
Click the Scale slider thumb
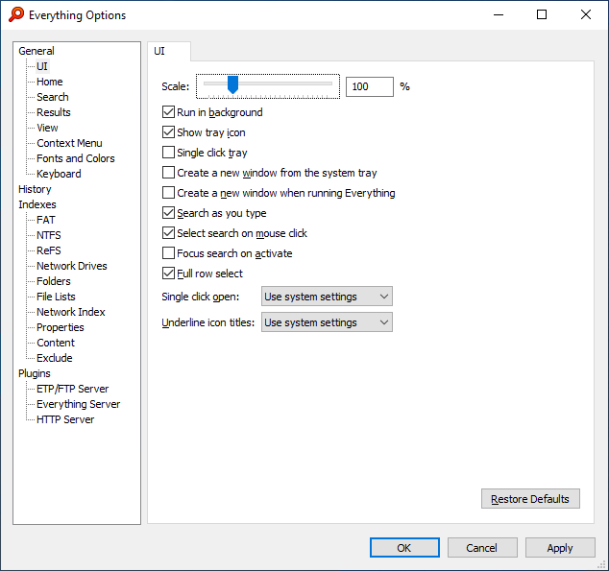(x=232, y=84)
